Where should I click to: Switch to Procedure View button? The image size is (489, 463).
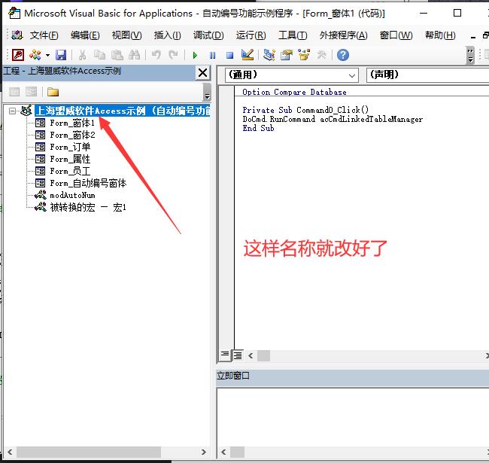(224, 355)
